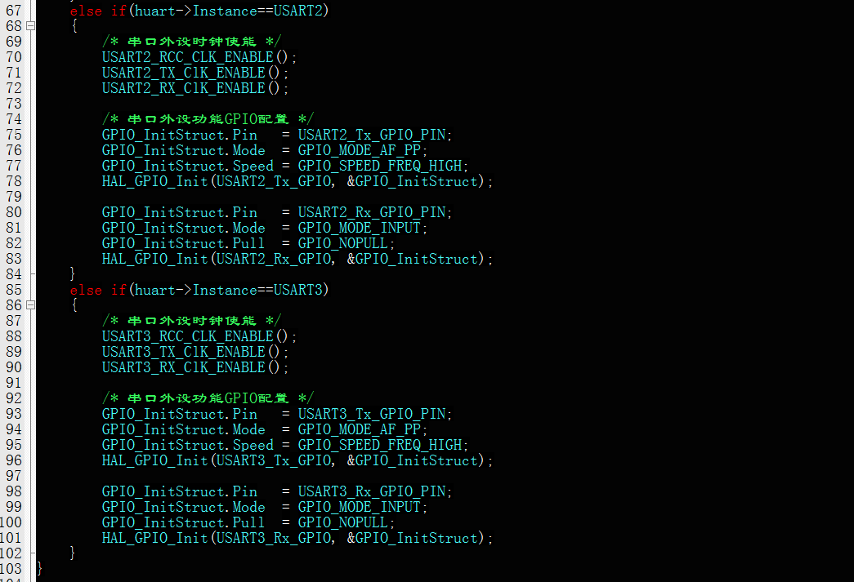Viewport: 854px width, 582px height.
Task: Click USART2_TX_ClK_ENABLE on line 71
Action: (184, 73)
